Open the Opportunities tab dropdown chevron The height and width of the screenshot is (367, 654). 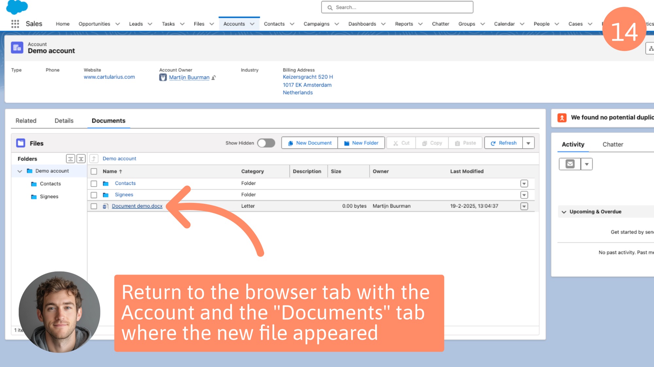point(118,24)
